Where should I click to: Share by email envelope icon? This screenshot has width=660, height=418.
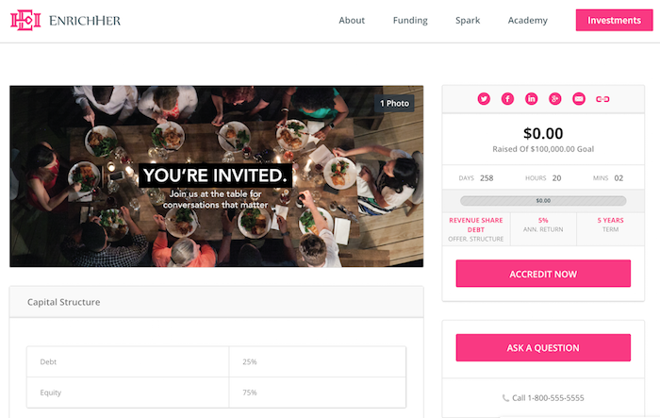pos(579,99)
